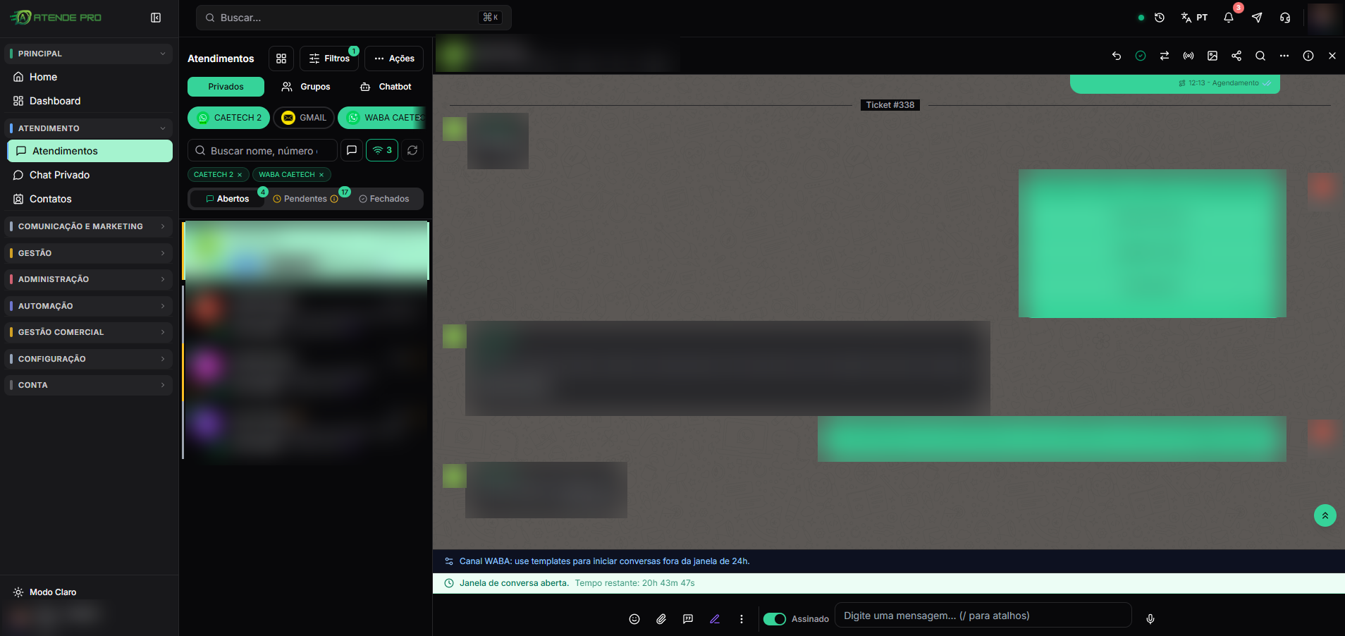Image resolution: width=1345 pixels, height=636 pixels.
Task: Open the media gallery image icon
Action: point(1212,56)
